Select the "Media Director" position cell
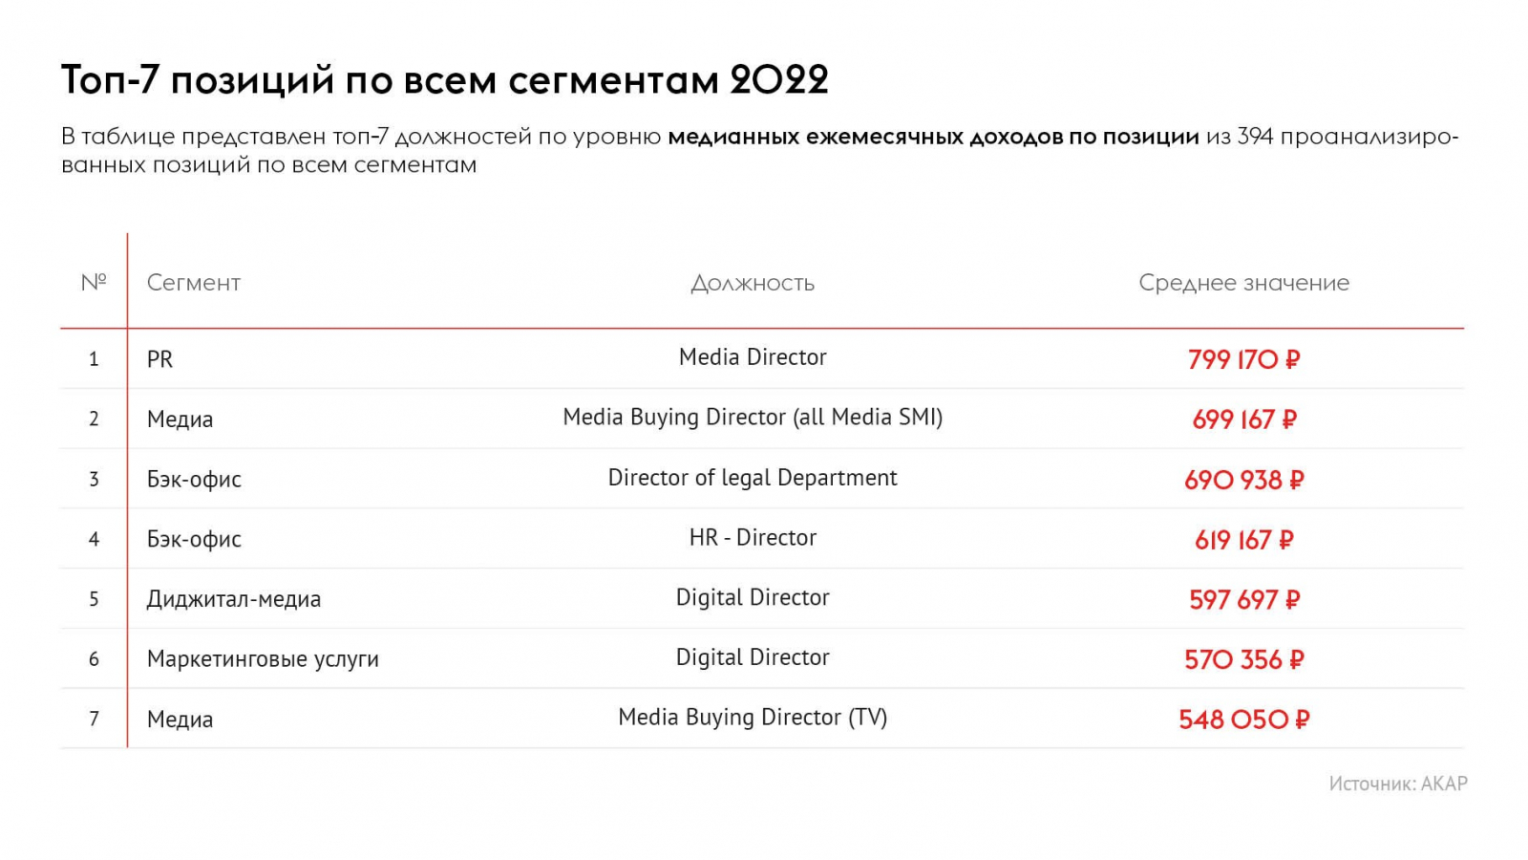1528x860 pixels. click(753, 357)
